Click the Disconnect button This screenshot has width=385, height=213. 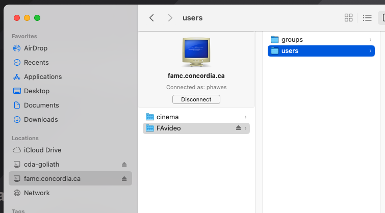pos(196,99)
